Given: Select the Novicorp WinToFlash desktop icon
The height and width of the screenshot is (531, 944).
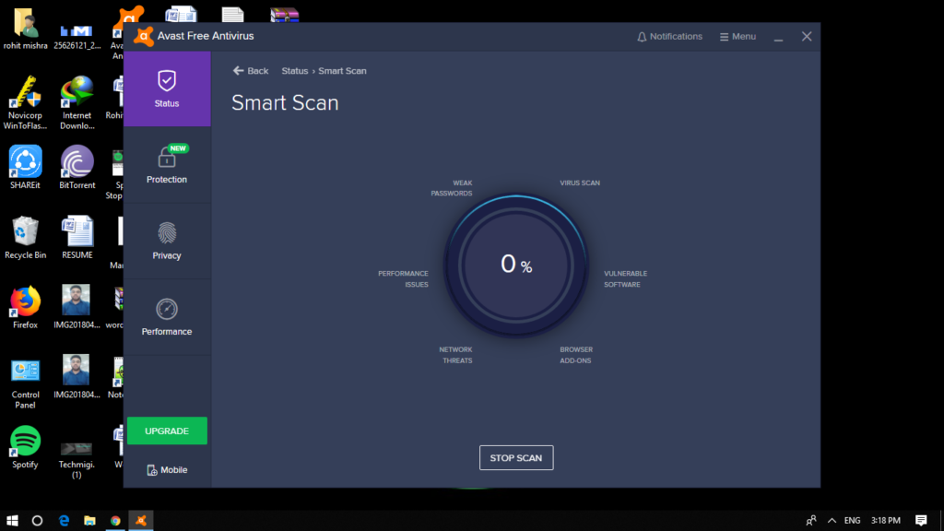Looking at the screenshot, I should point(25,102).
